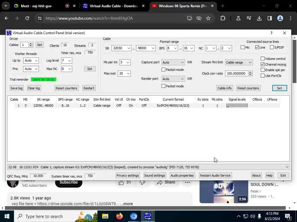
Task: Enable Render port Packet mode
Action: (163, 86)
